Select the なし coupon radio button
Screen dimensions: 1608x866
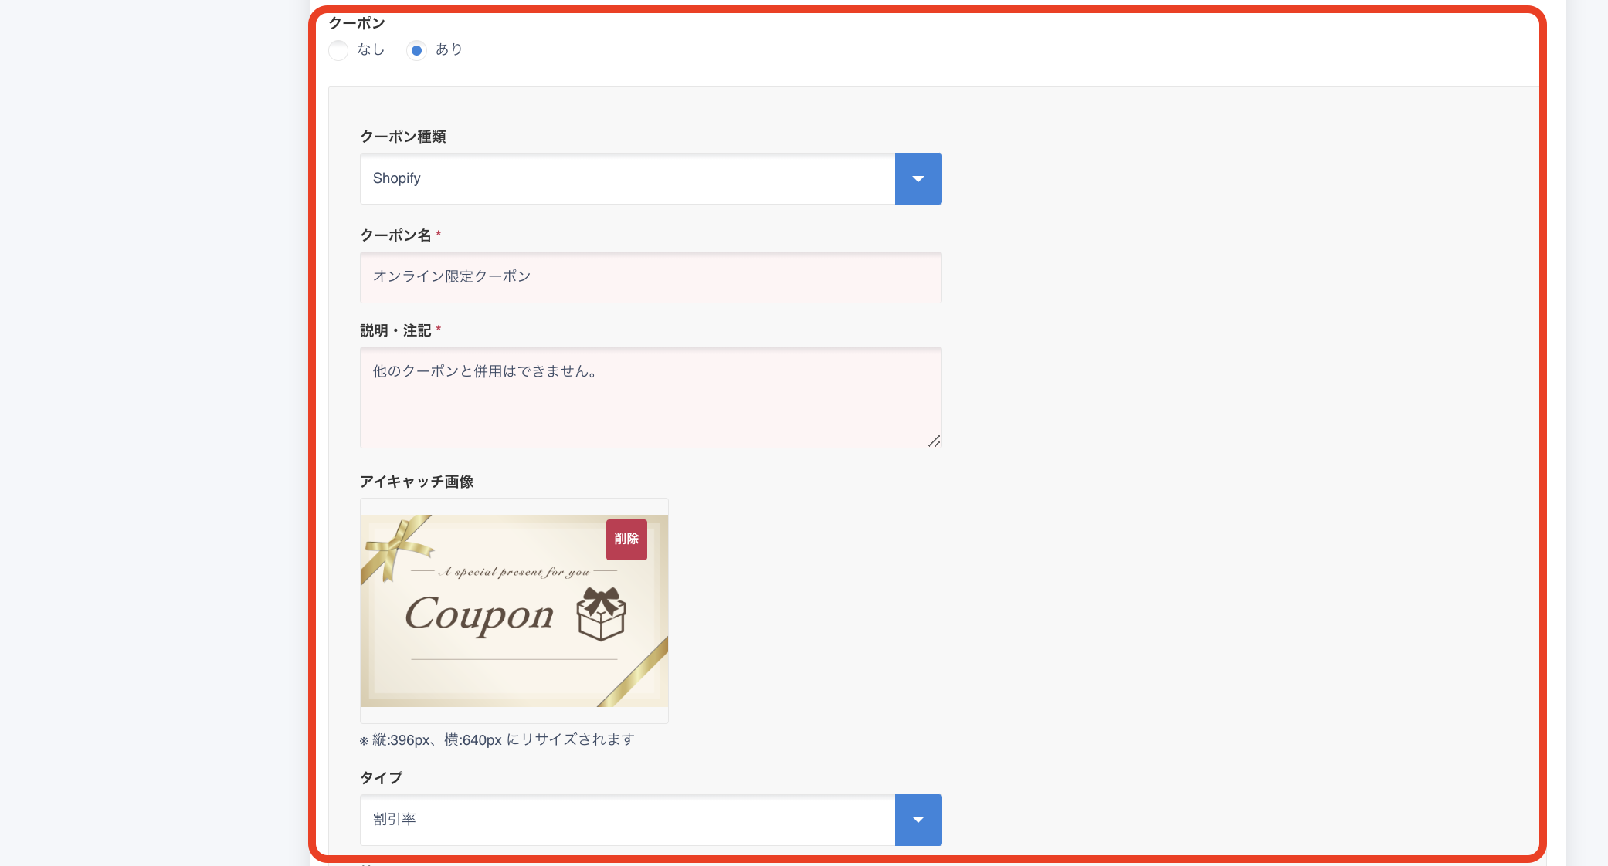click(338, 50)
